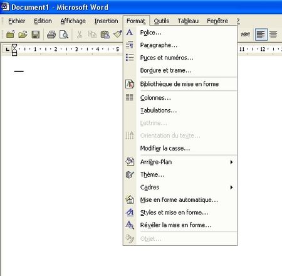Click the Paragraphe menu icon

(130, 45)
